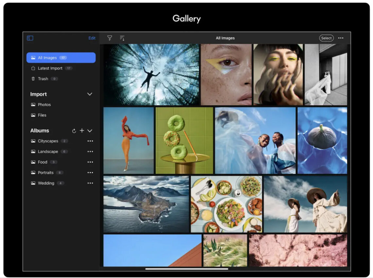Image resolution: width=373 pixels, height=278 pixels.
Task: Open the filter funnel icon
Action: point(110,38)
